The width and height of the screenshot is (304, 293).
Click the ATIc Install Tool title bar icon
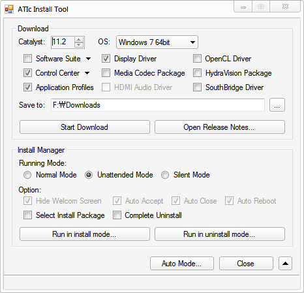9,9
